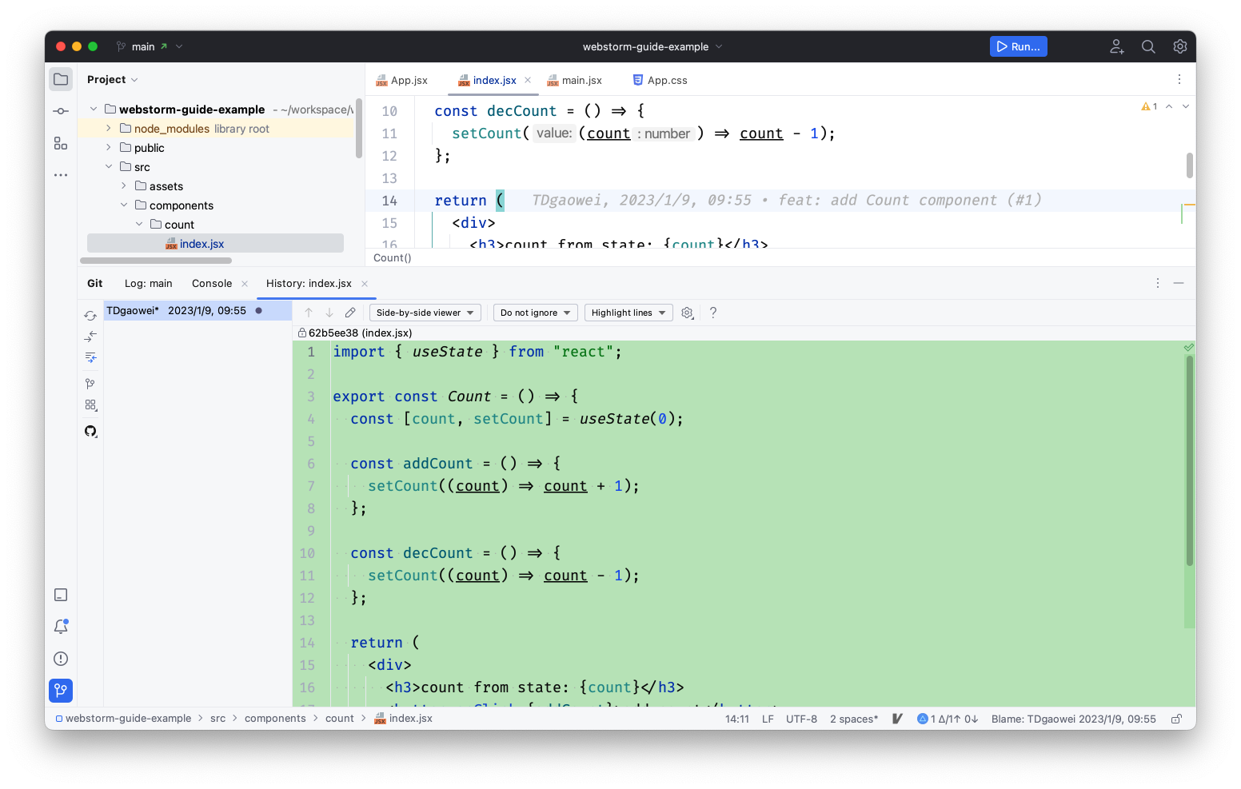Open the Structure tool window icon
The height and width of the screenshot is (789, 1241).
(61, 143)
